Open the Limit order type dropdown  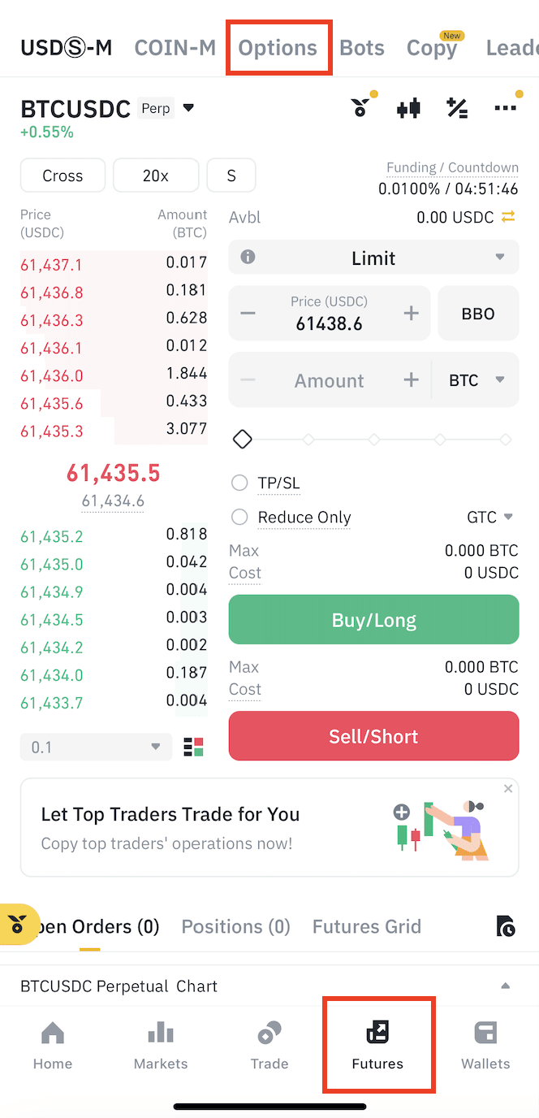pyautogui.click(x=373, y=258)
